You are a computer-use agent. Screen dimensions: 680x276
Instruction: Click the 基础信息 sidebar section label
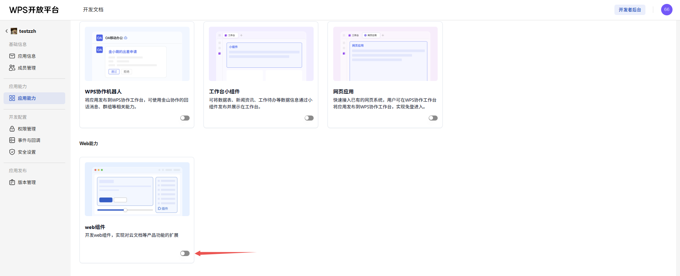tap(18, 44)
